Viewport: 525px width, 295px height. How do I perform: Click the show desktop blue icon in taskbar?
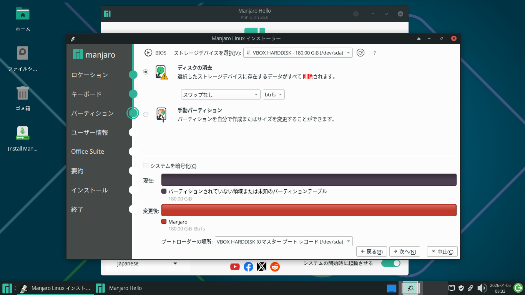[391, 288]
